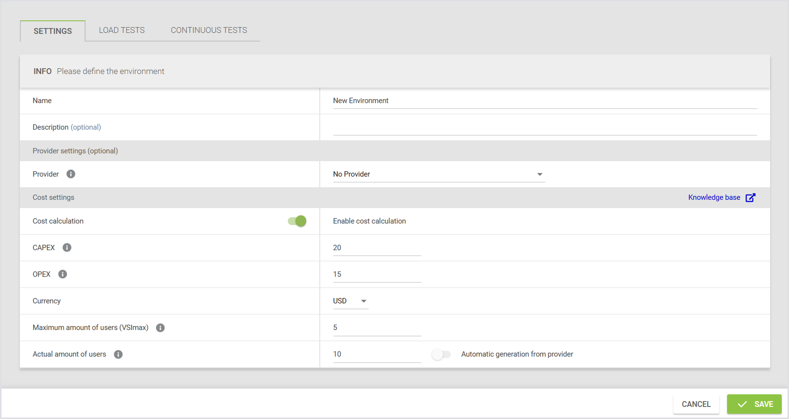Click info icon beside Actual amount of users
This screenshot has height=419, width=789.
point(118,355)
